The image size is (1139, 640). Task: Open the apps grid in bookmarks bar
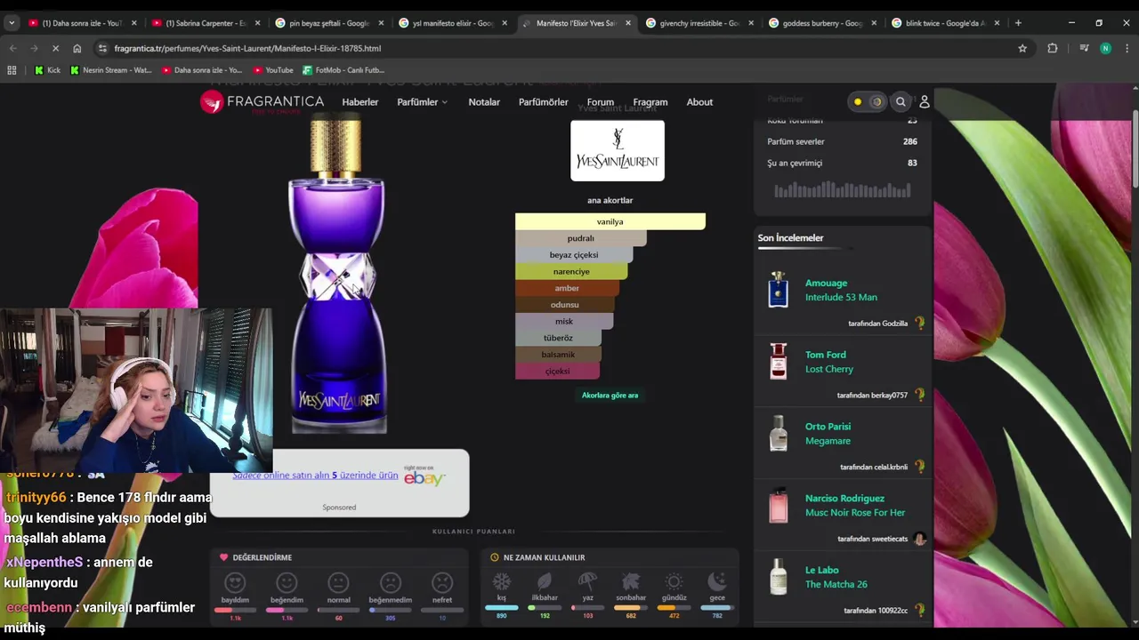tap(12, 69)
